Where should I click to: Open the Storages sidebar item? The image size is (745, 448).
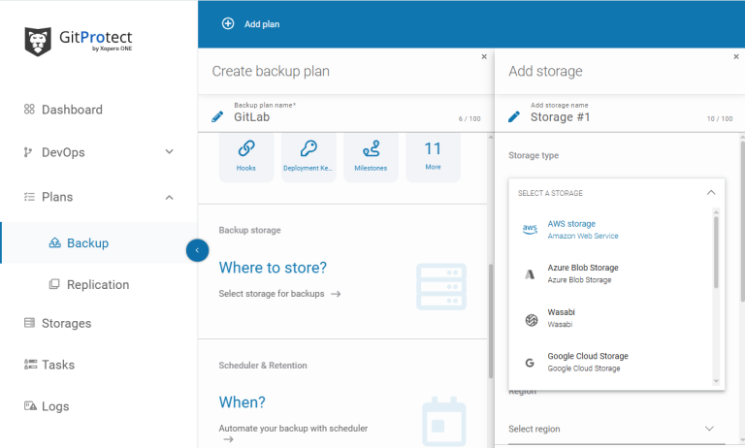click(66, 323)
